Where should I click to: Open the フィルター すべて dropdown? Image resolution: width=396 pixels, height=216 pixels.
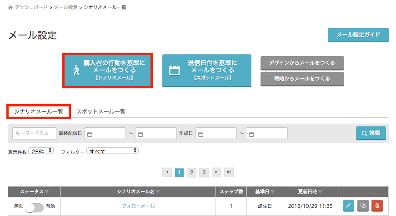[113, 151]
